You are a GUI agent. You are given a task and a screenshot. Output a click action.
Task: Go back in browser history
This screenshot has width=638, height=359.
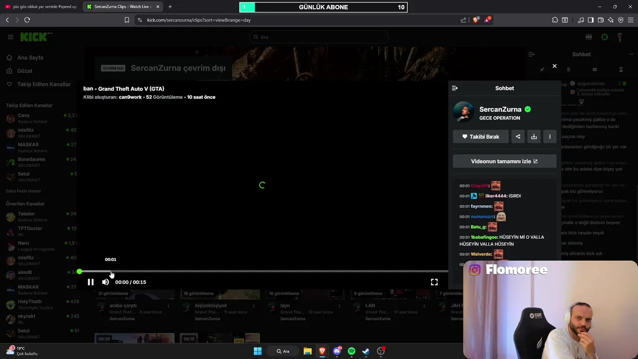pyautogui.click(x=7, y=20)
